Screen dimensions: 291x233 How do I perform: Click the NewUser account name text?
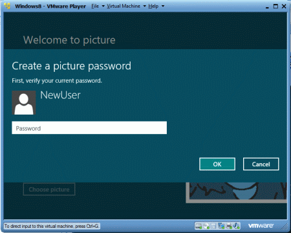point(60,95)
